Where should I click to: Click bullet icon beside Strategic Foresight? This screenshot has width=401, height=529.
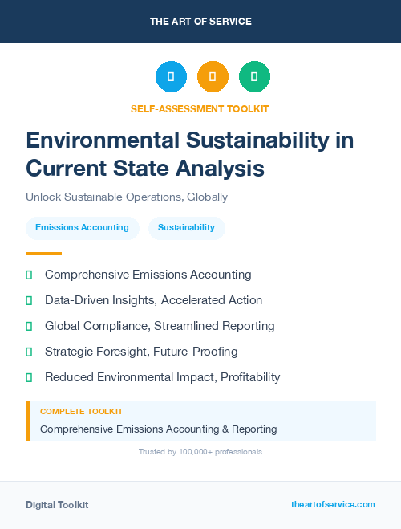(x=29, y=352)
